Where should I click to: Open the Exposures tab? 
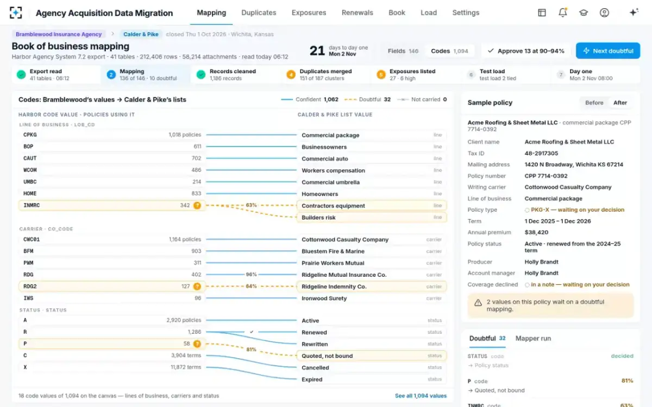pos(309,12)
